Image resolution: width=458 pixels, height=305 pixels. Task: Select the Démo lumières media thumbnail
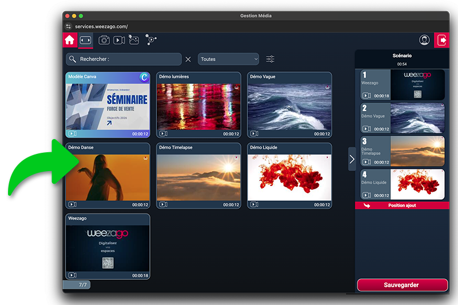198,105
